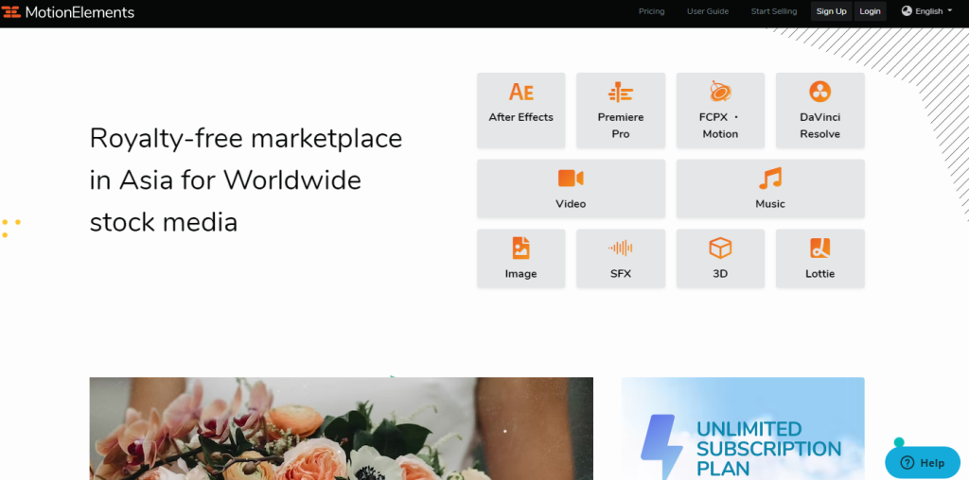Click the After Effects label
969x480 pixels.
521,117
